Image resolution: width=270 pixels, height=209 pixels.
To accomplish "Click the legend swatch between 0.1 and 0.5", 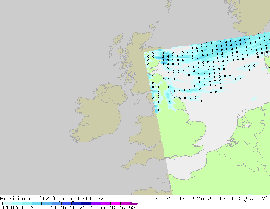I will [7, 203].
